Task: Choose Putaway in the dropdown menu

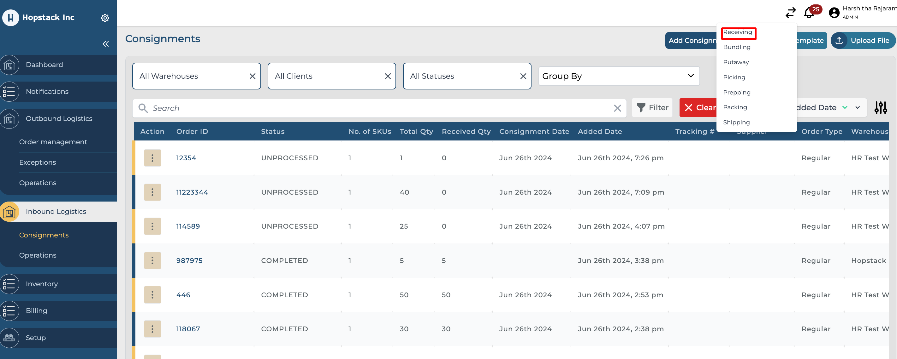Action: pyautogui.click(x=736, y=62)
